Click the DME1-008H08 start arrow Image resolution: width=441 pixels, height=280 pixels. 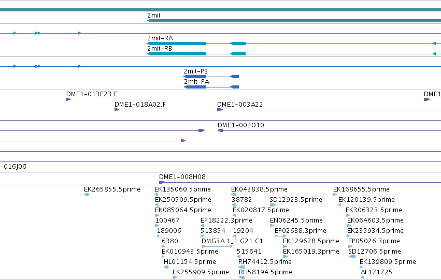click(x=162, y=182)
